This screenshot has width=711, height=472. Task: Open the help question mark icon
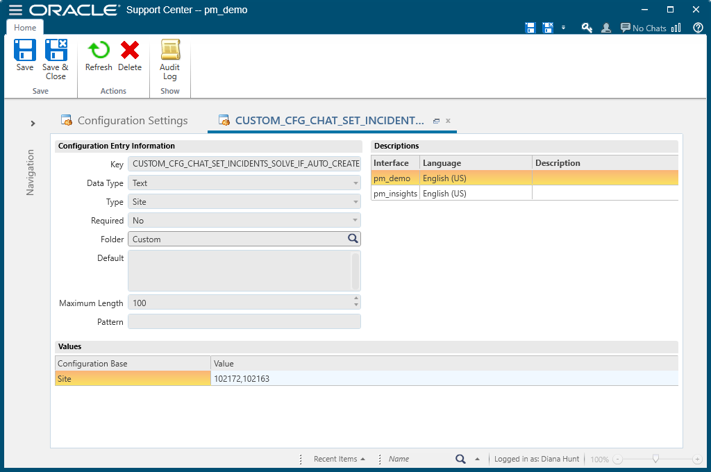(x=698, y=28)
